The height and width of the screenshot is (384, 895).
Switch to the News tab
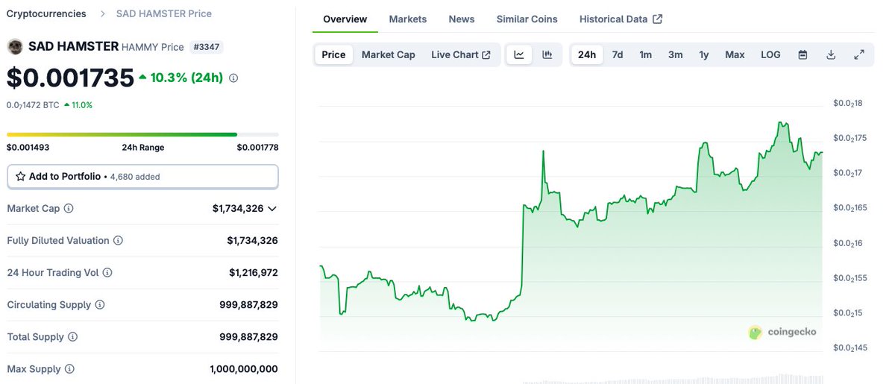click(x=462, y=19)
